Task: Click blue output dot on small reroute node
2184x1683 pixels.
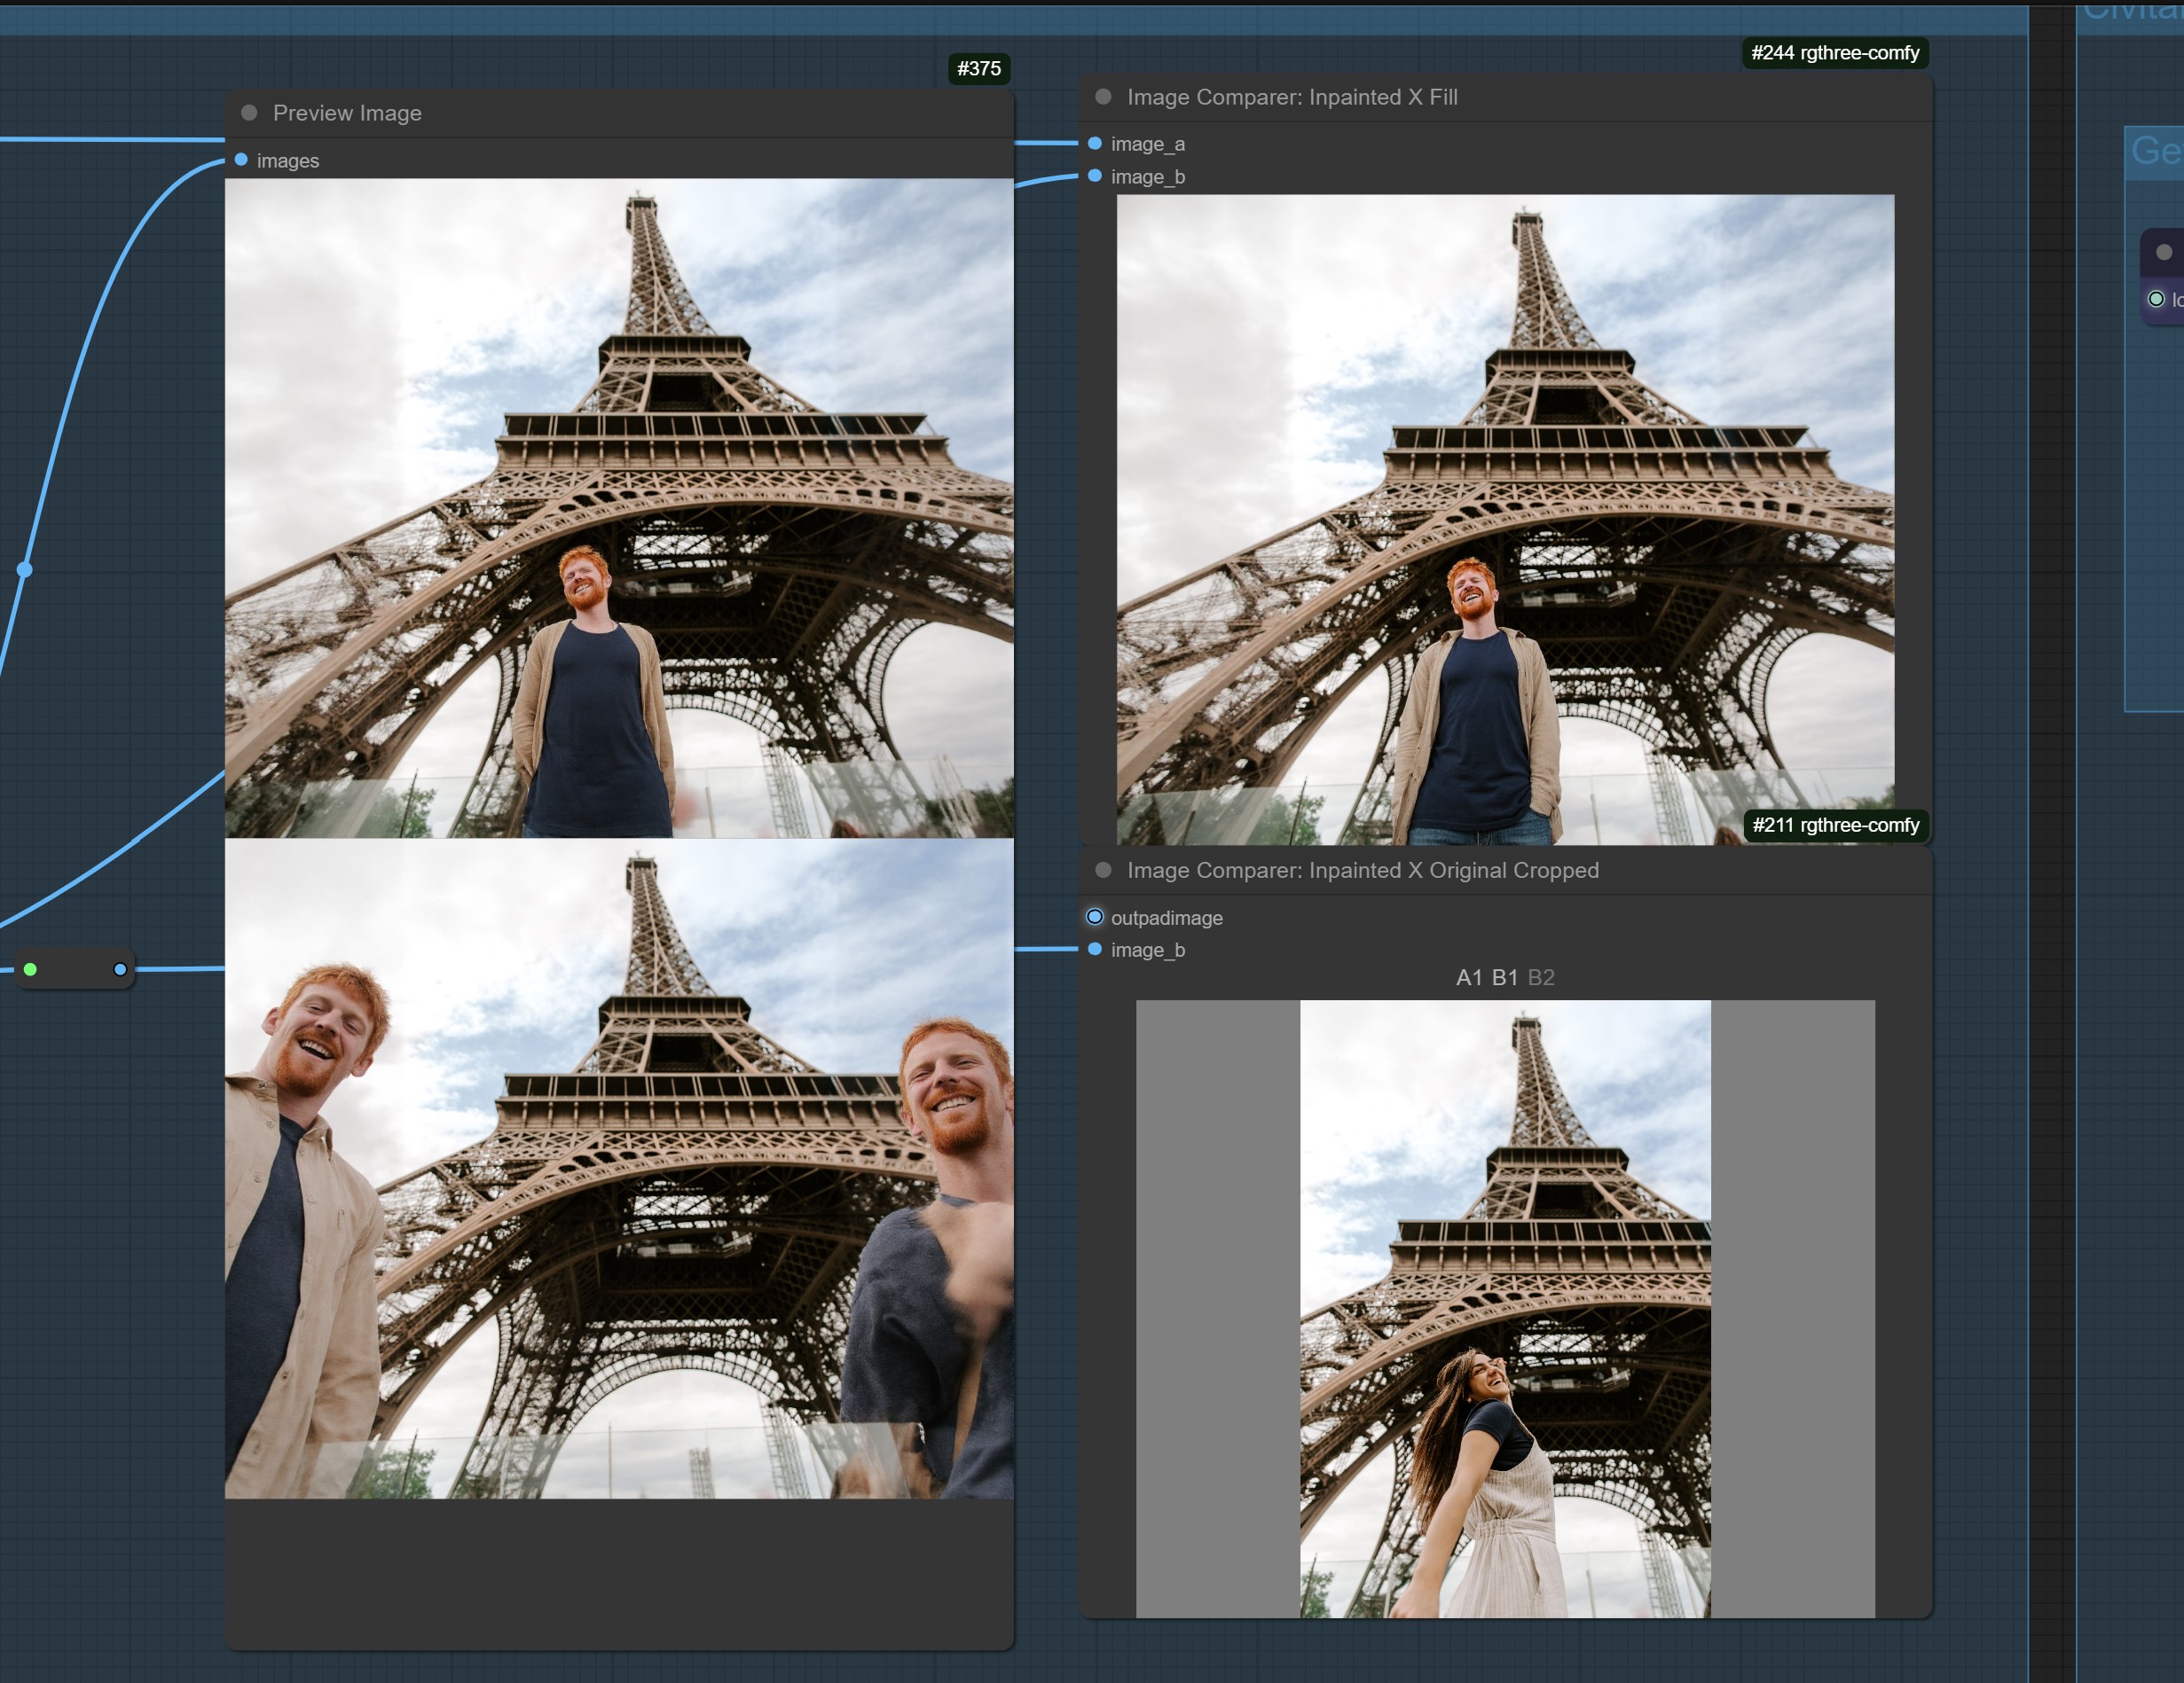Action: (x=120, y=969)
